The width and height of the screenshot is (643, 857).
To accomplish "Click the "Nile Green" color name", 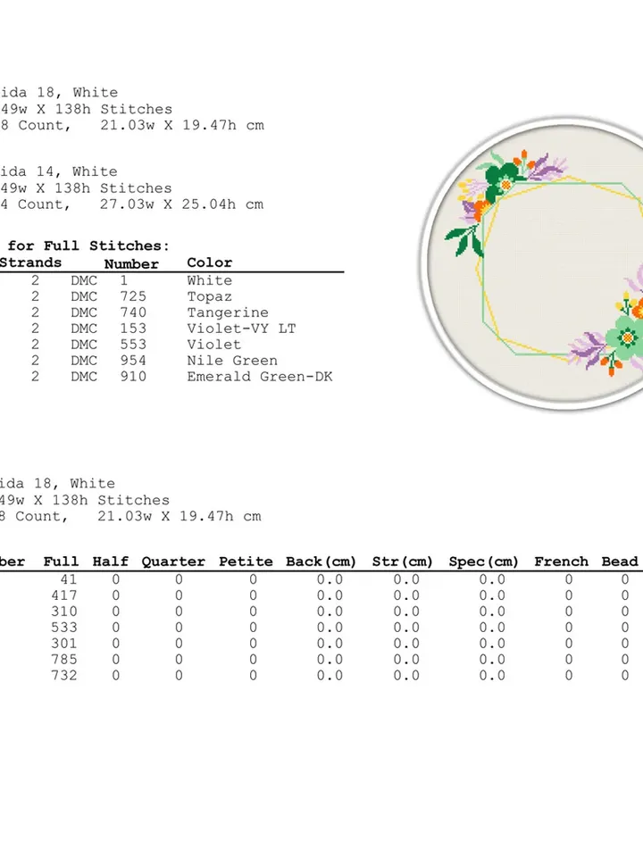I will [x=231, y=361].
